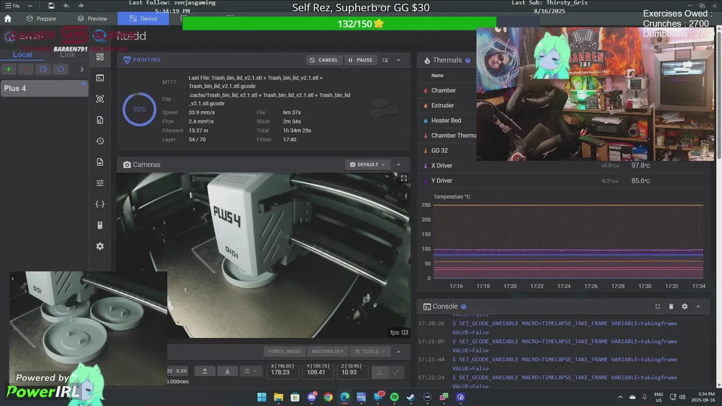Open the TOOLS dropdown menu
Screen dimensions: 722x406
point(371,351)
